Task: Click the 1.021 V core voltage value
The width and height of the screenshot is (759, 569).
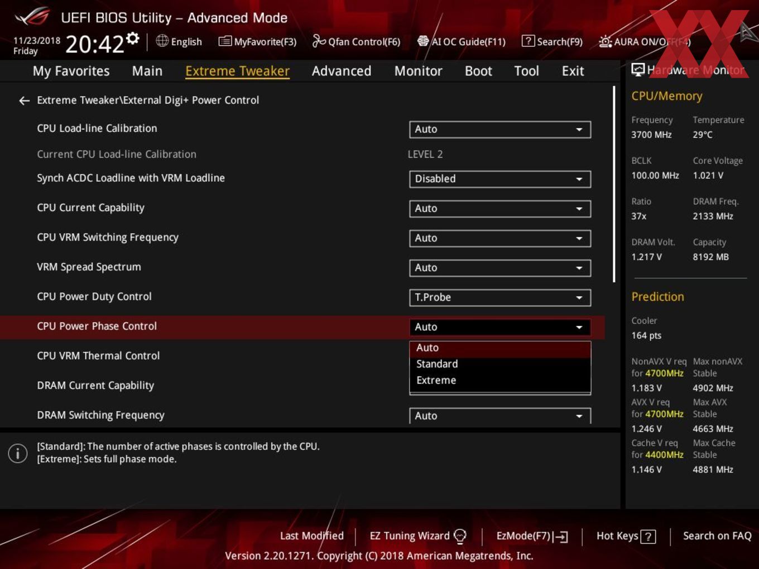Action: pyautogui.click(x=708, y=175)
